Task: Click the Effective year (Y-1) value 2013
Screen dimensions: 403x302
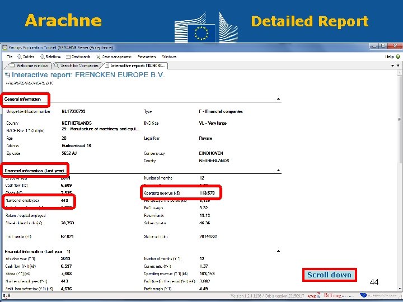Action: pyautogui.click(x=65, y=258)
